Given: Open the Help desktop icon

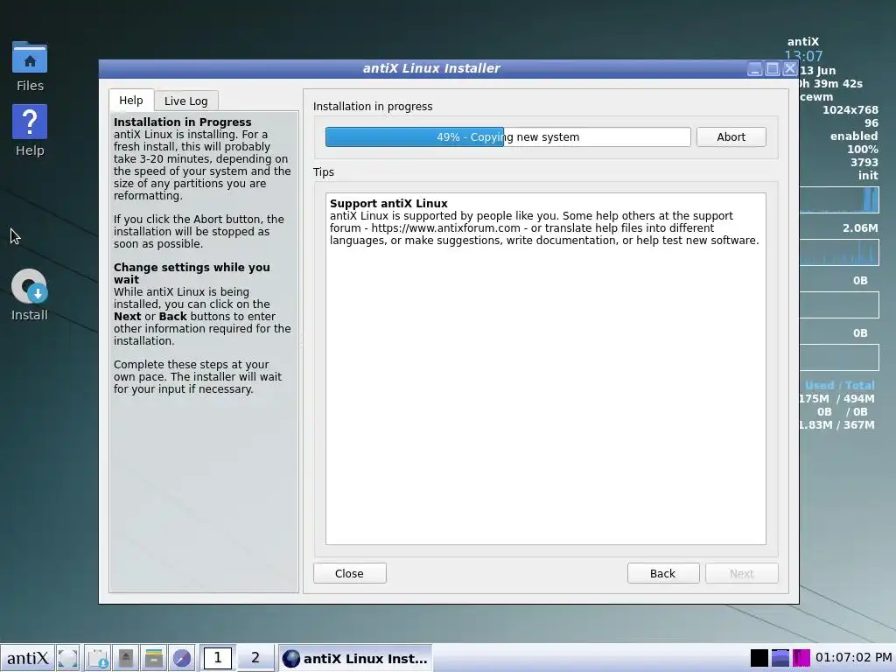Looking at the screenshot, I should 30,131.
